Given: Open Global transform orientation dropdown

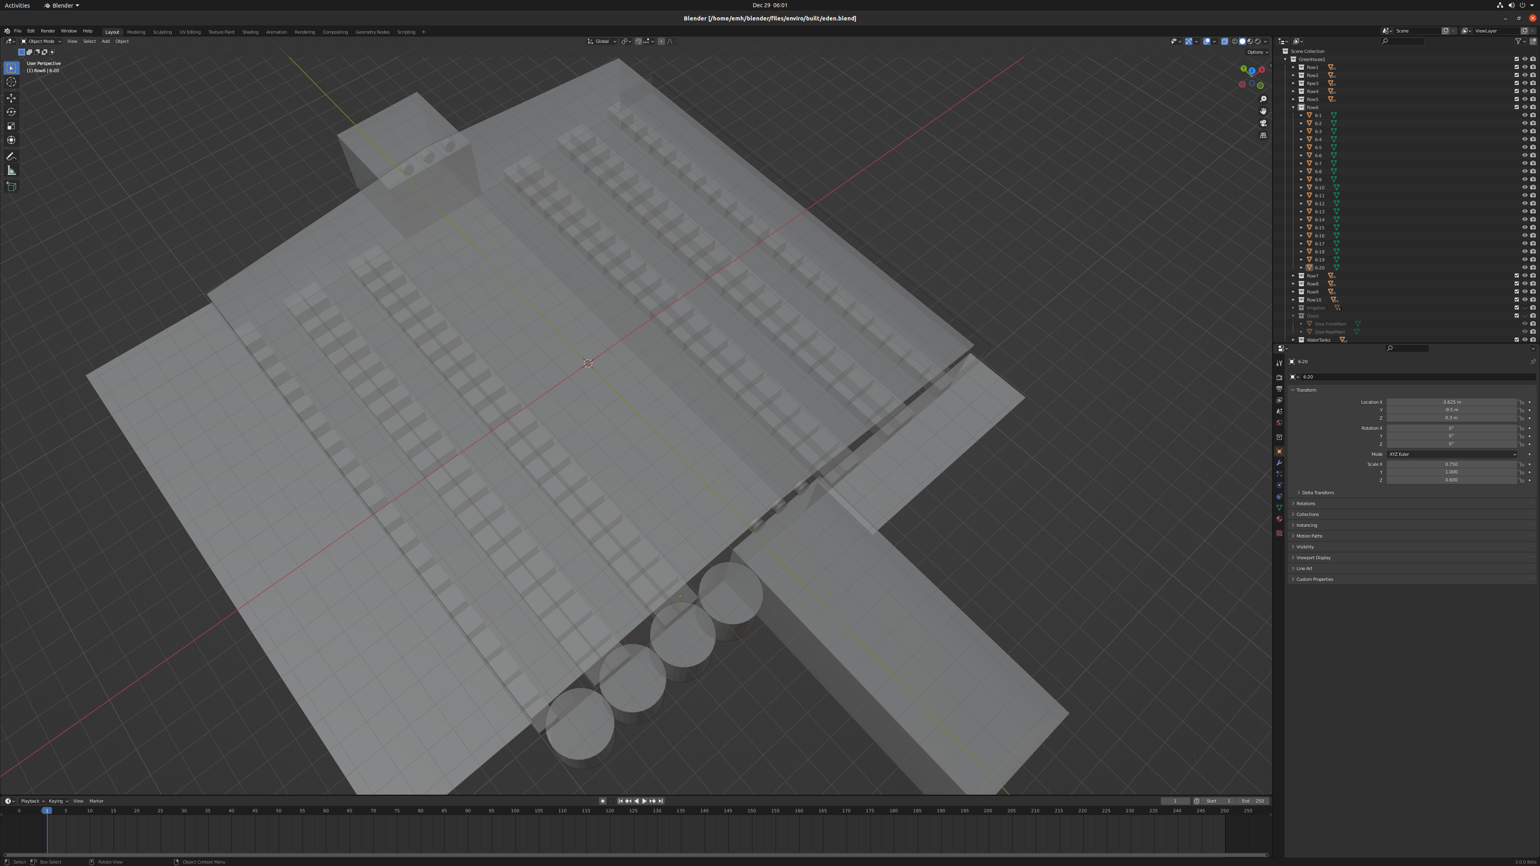Looking at the screenshot, I should (602, 41).
